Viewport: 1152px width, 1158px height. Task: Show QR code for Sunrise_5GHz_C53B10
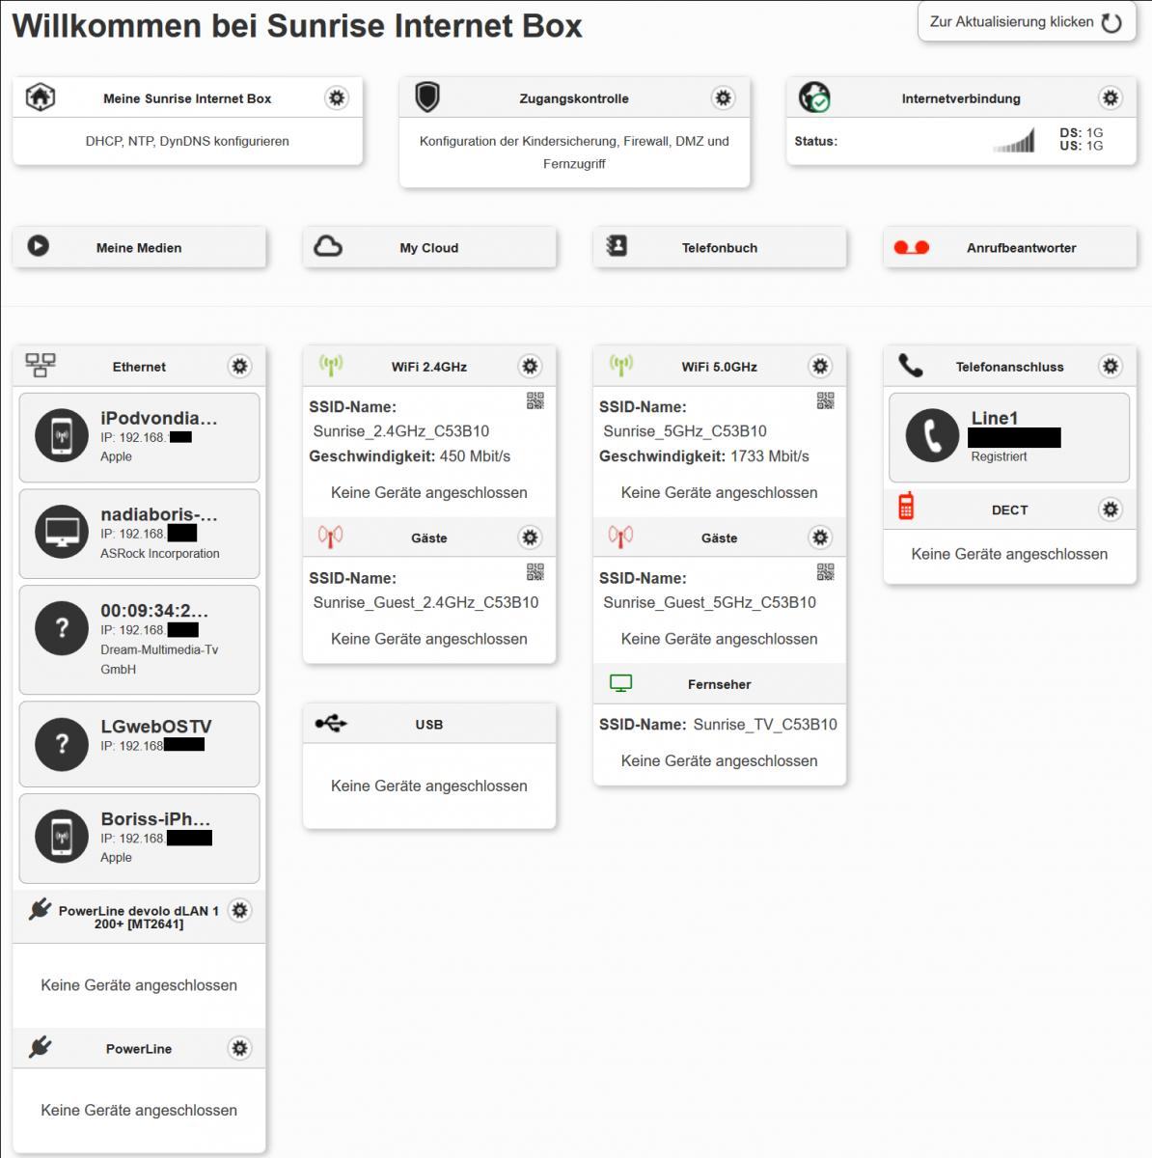pos(826,400)
